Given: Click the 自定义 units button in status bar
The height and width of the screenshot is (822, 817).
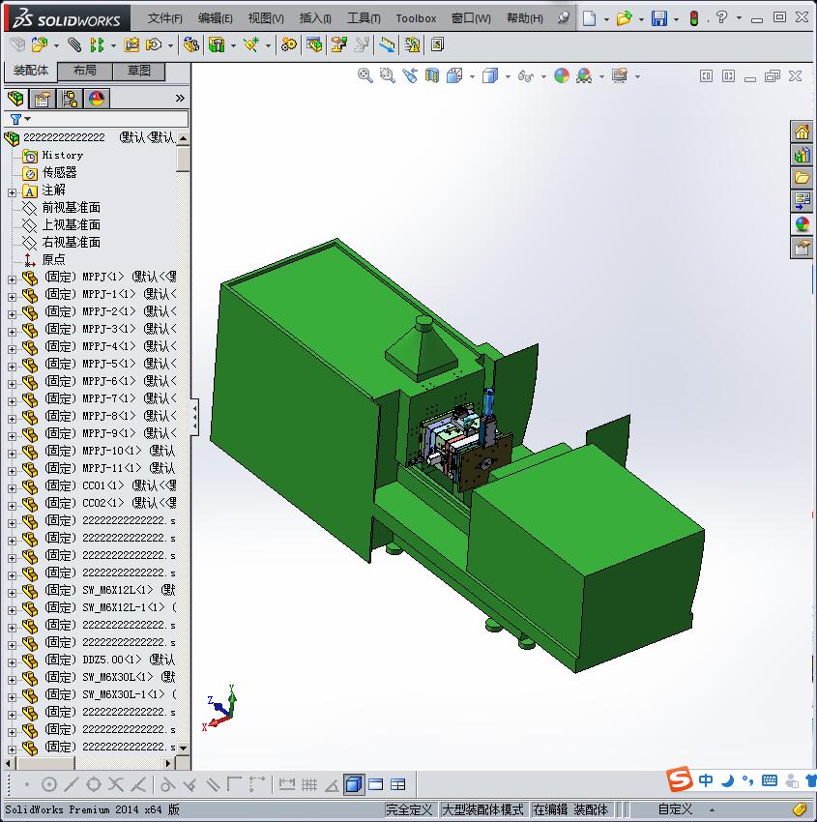Looking at the screenshot, I should click(675, 809).
